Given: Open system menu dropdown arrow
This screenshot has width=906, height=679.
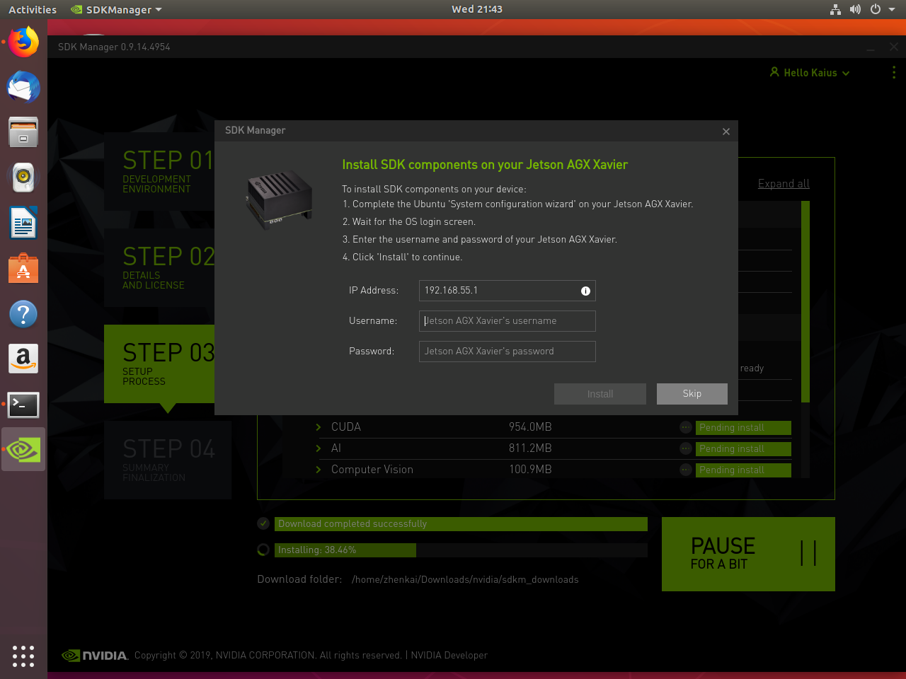Looking at the screenshot, I should (892, 9).
